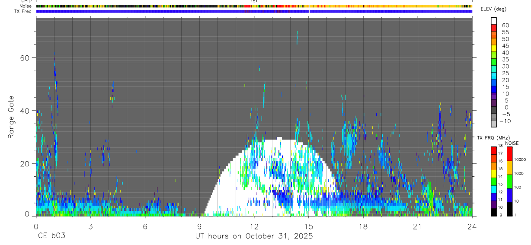Click the 100 label on NOISE legend
531x245 pixels.
click(x=518, y=188)
